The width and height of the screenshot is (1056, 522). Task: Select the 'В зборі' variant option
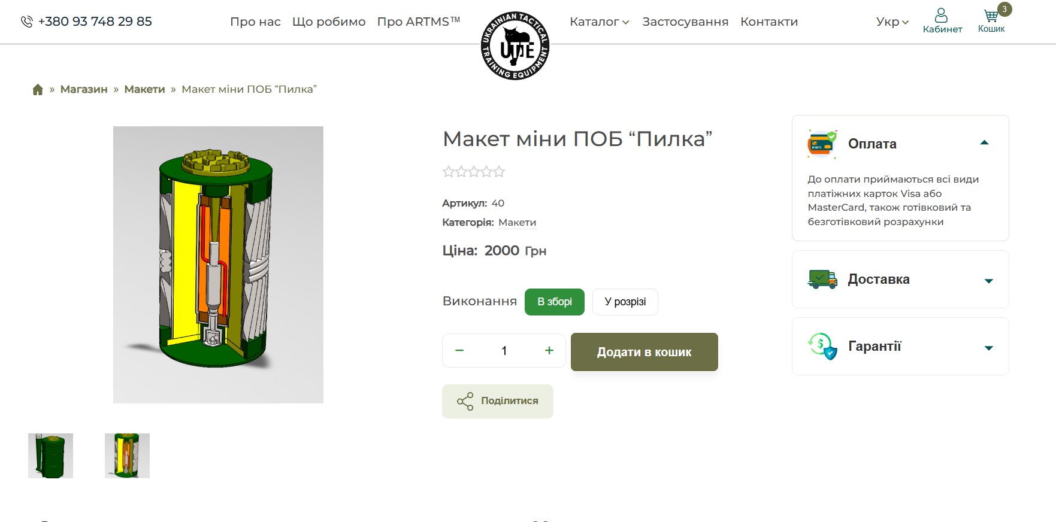click(x=555, y=302)
